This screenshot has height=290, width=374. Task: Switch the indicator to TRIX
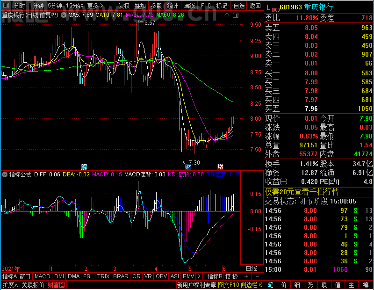103,276
